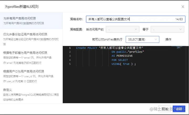Choose 根据电子邮箱为用户启用访问权限 template
The width and height of the screenshot is (189, 115).
pyautogui.click(x=31, y=57)
